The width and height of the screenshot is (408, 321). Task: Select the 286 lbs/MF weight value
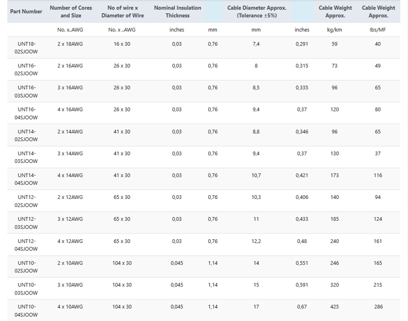tap(378, 307)
